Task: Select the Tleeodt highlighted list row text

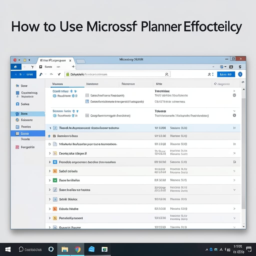Action: (x=89, y=128)
